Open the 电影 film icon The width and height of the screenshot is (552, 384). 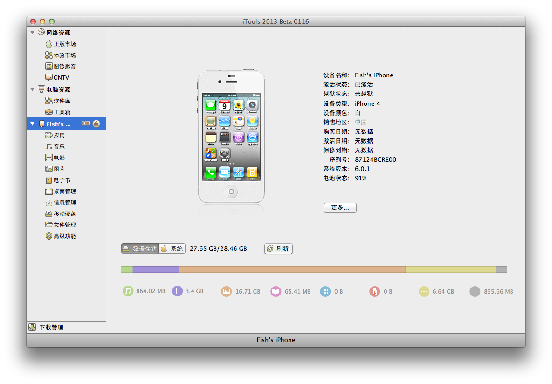click(48, 158)
